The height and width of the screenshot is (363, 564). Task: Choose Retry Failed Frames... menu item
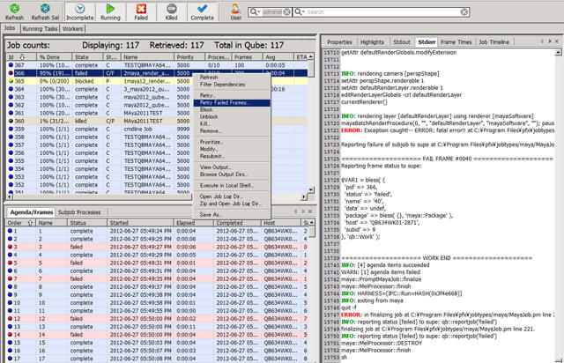[232, 102]
